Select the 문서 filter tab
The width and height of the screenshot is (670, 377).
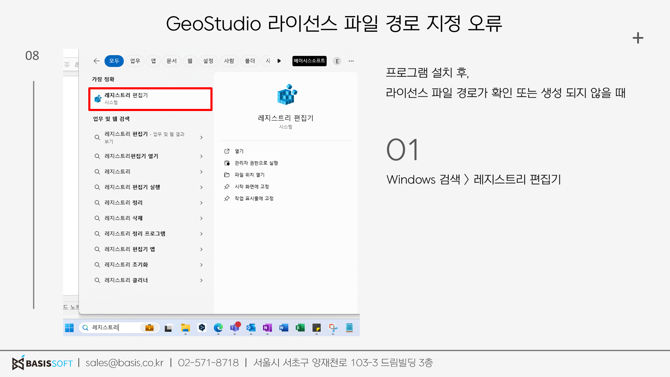tap(172, 61)
